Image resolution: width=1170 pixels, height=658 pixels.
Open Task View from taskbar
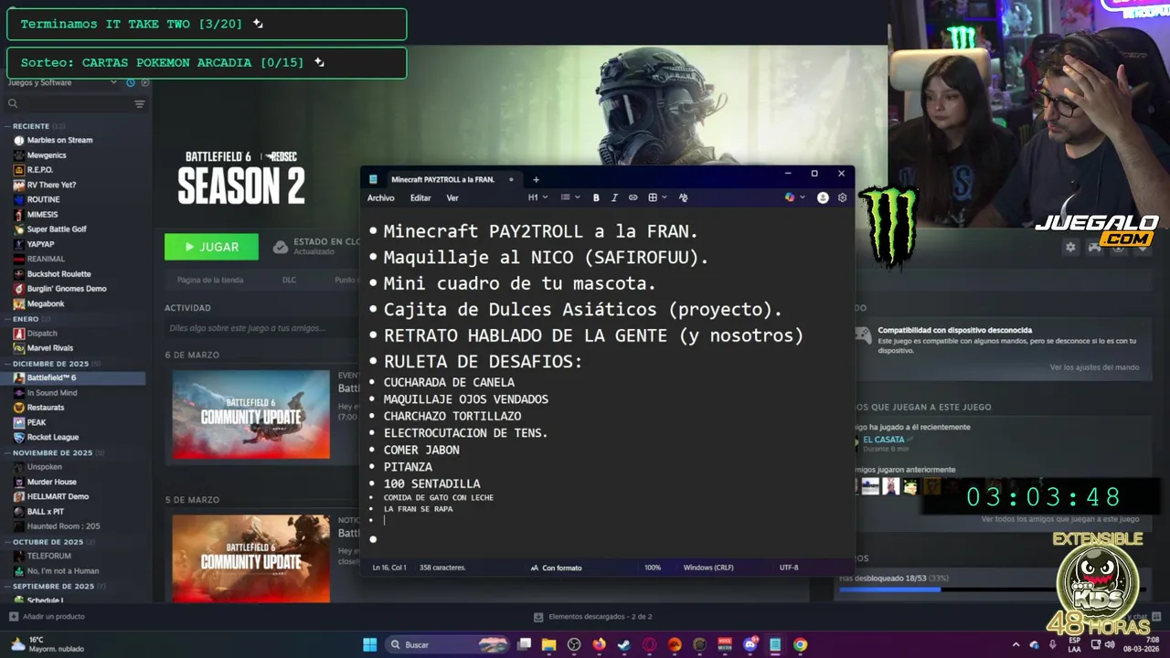(525, 644)
